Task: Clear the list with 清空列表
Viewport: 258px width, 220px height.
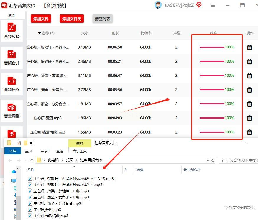Action: pyautogui.click(x=102, y=19)
